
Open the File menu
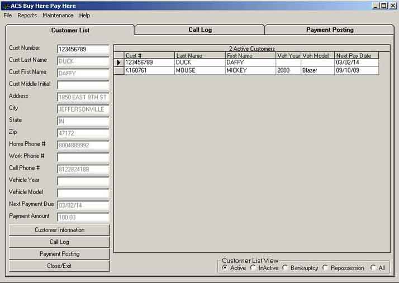8,16
